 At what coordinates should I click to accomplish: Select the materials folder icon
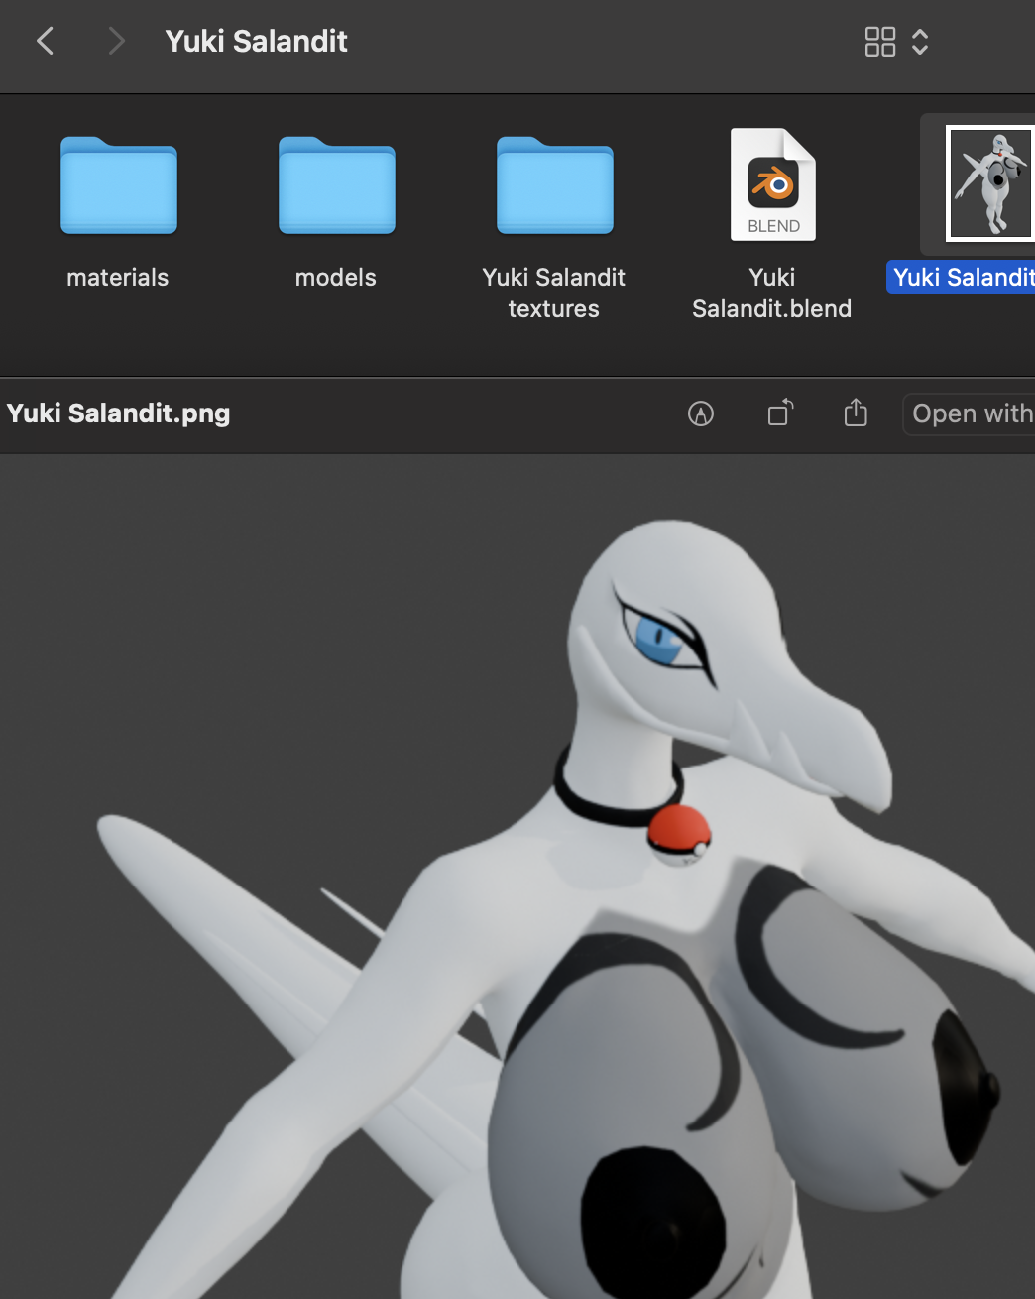(x=119, y=185)
